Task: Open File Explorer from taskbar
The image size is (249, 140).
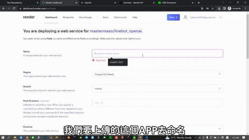Action: [15, 137]
